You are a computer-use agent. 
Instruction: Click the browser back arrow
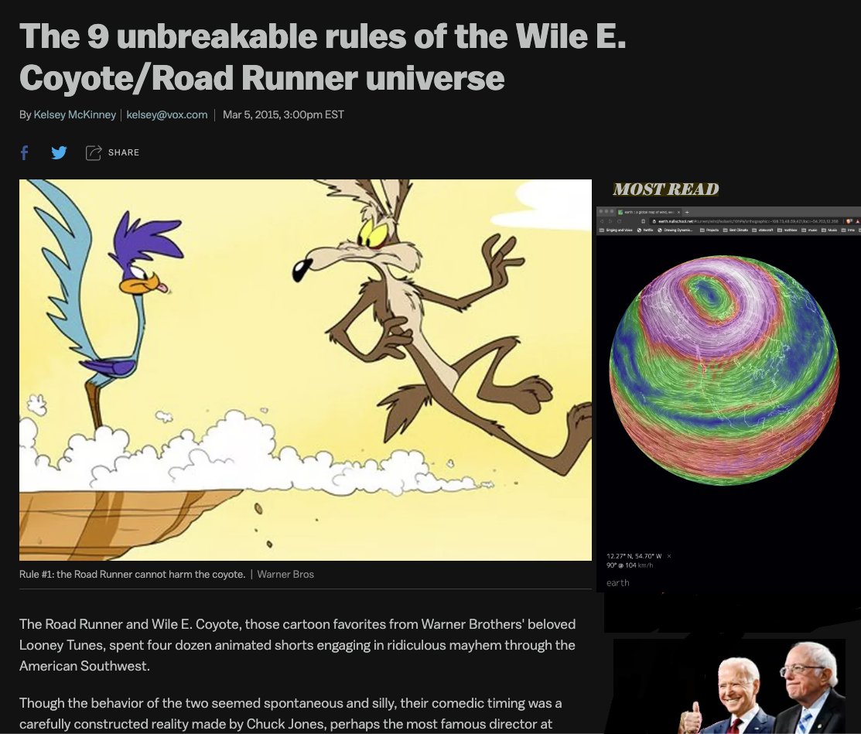pyautogui.click(x=602, y=221)
